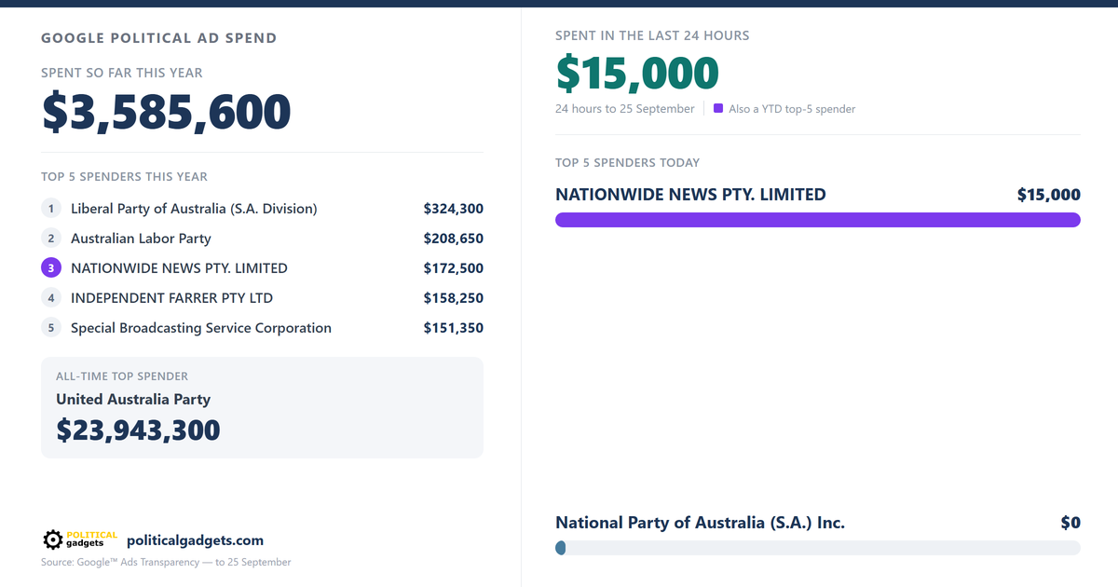Click the $15,000 amount beside Nationwide News today
1118x587 pixels.
click(1049, 195)
